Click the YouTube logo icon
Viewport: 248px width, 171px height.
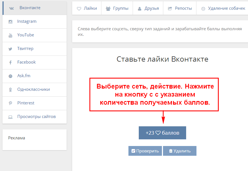10,35
